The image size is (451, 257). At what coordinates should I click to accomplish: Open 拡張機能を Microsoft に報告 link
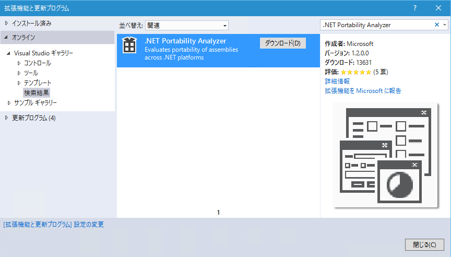[363, 91]
